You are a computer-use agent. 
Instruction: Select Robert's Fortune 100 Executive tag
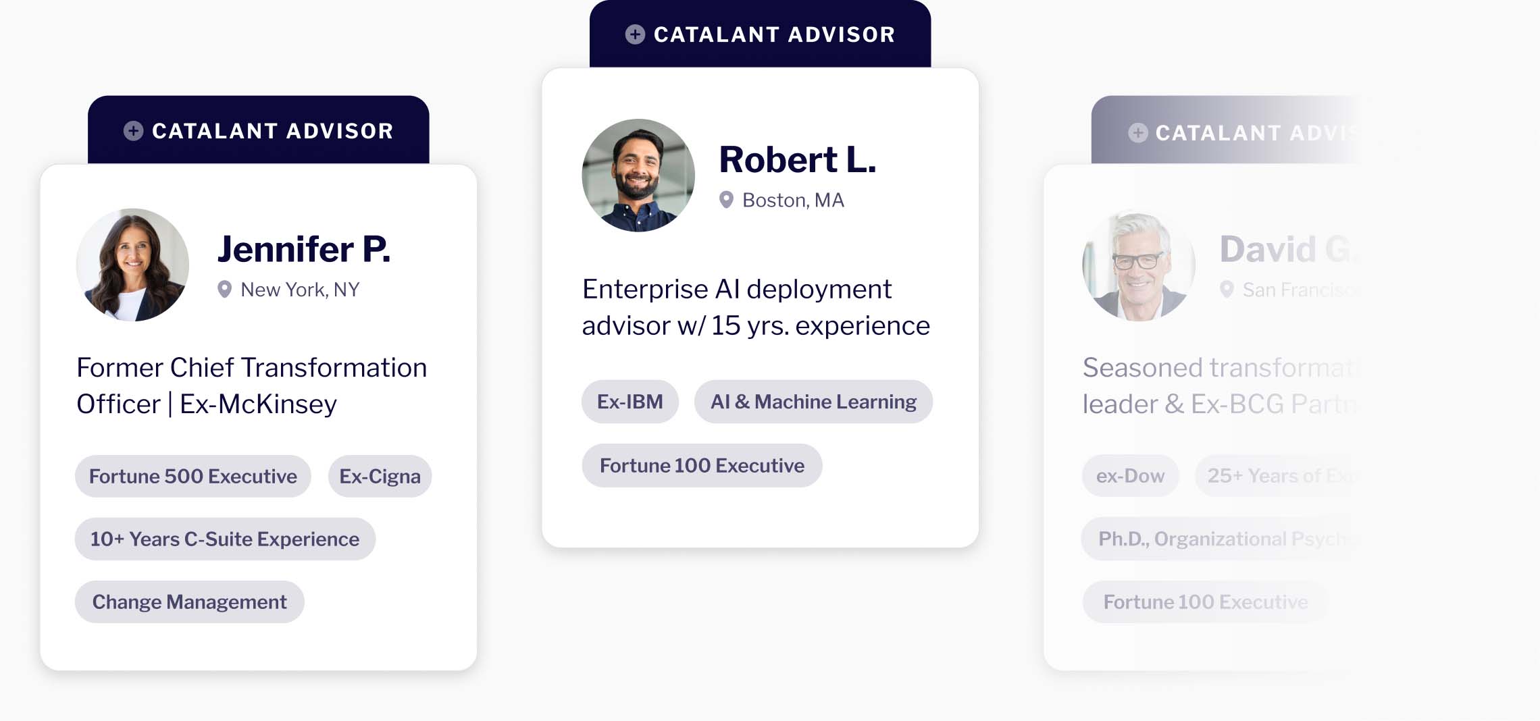point(702,466)
